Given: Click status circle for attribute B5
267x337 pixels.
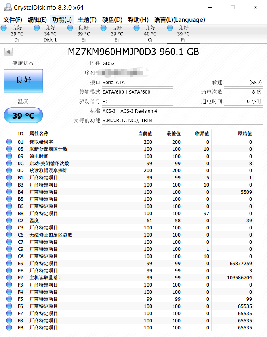Looking at the screenshot, I should tap(9, 199).
